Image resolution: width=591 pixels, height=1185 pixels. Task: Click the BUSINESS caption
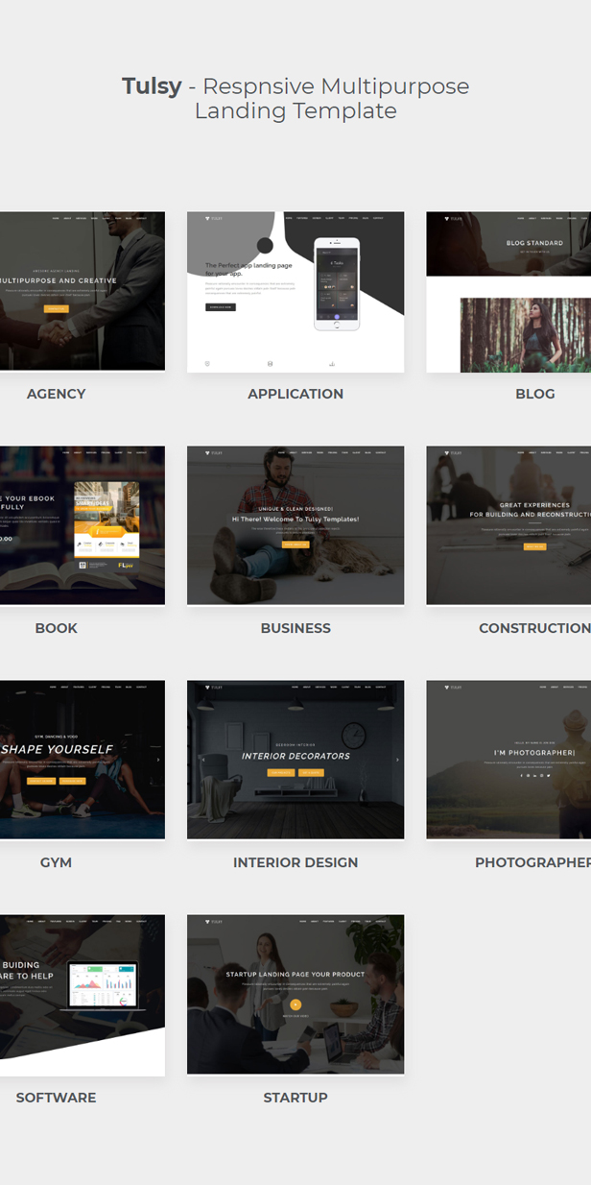(x=295, y=628)
